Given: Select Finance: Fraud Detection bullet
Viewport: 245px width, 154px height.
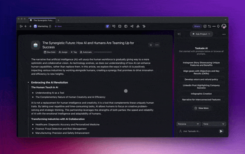Looking at the screenshot, I should pos(61,129).
